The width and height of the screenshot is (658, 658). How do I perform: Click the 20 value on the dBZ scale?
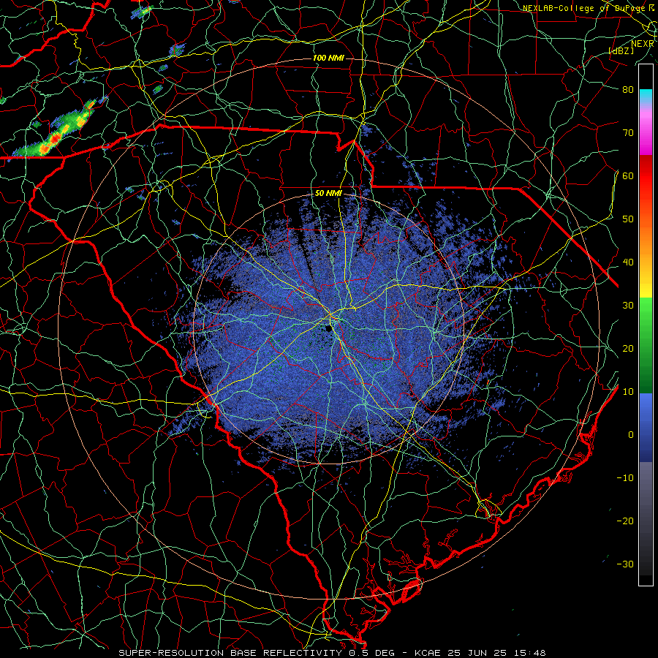click(x=628, y=349)
